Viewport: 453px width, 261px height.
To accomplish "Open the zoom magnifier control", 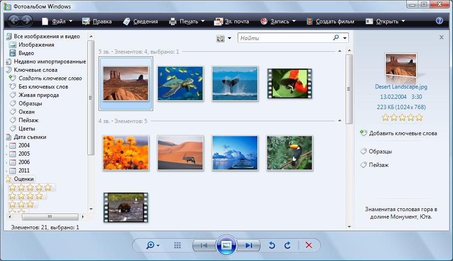I will pyautogui.click(x=153, y=246).
